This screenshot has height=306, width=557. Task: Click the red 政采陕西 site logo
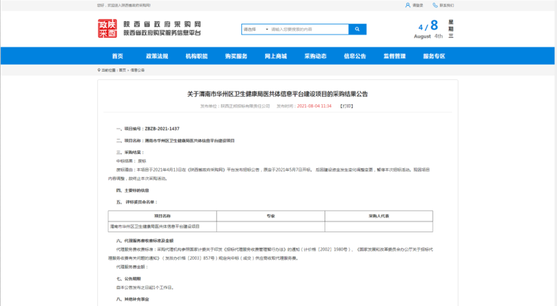click(108, 29)
